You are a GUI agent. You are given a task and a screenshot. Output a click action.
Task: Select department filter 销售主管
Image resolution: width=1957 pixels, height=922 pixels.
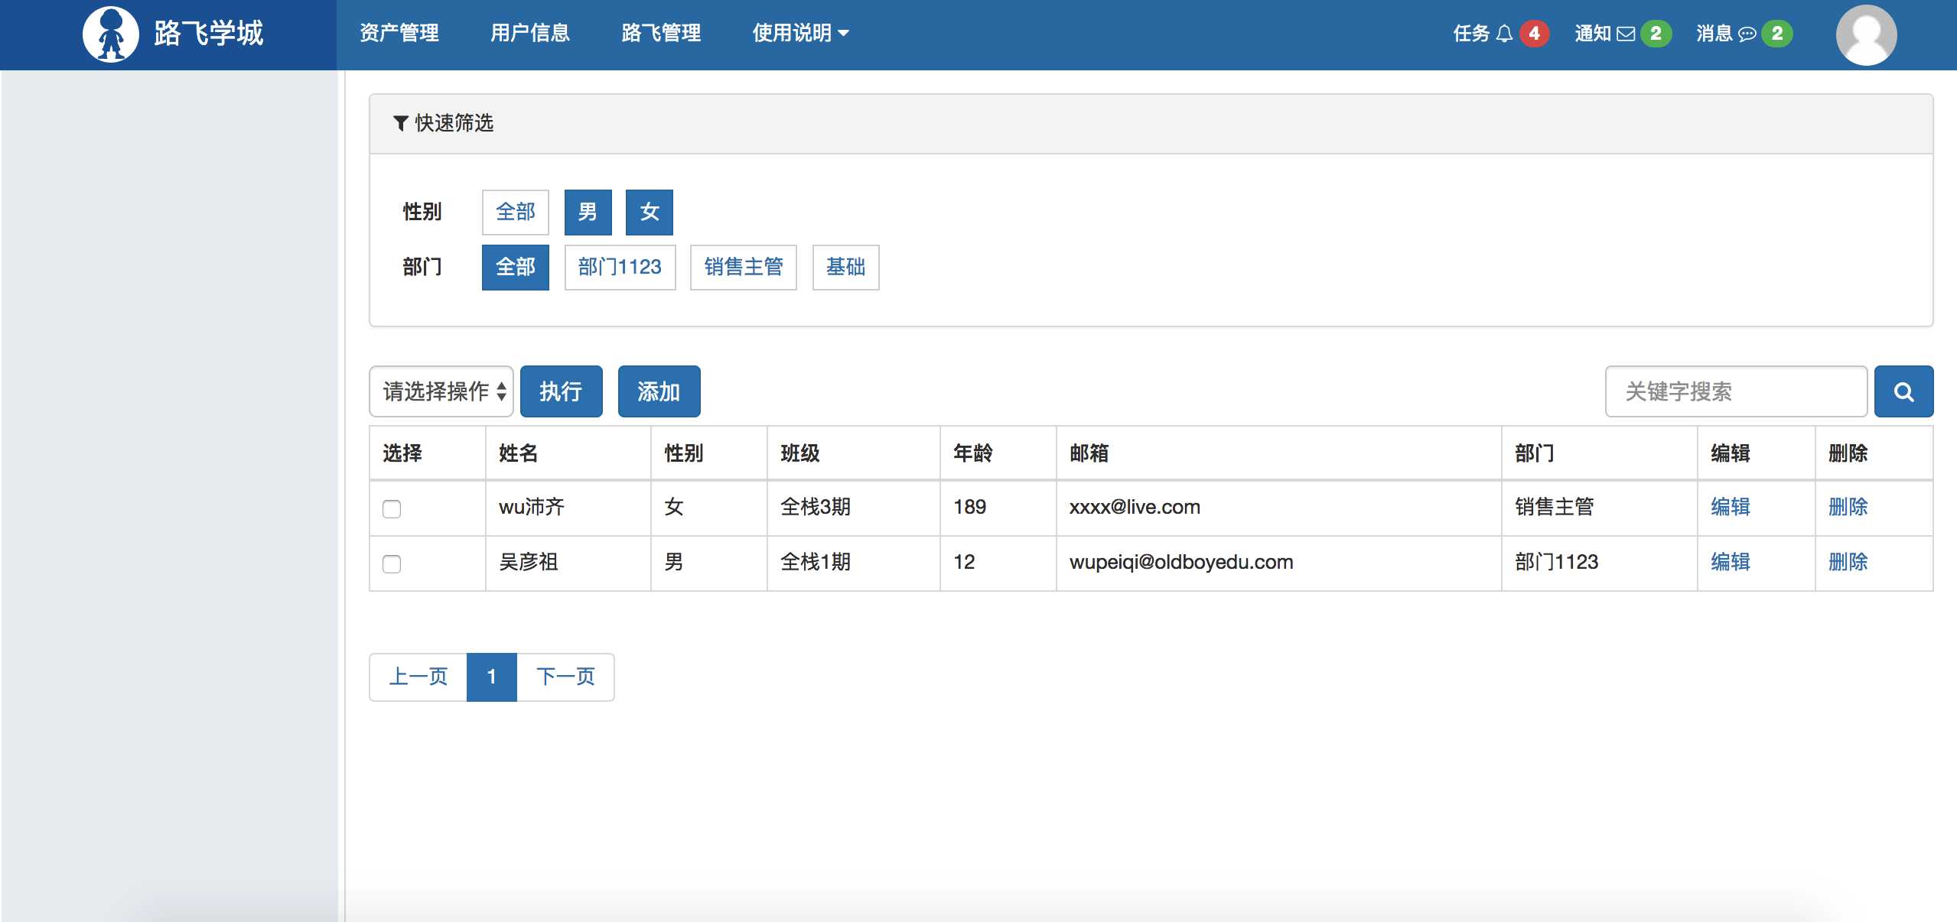743,267
